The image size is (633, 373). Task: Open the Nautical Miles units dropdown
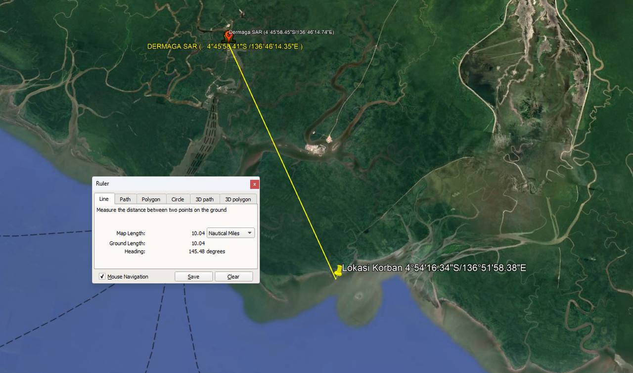pyautogui.click(x=230, y=233)
